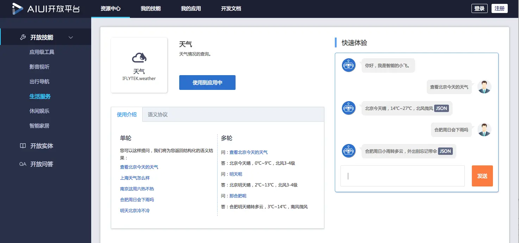Screen dimensions: 519x243
Task: Open 开发文档 in top navigation
Action: pyautogui.click(x=231, y=9)
